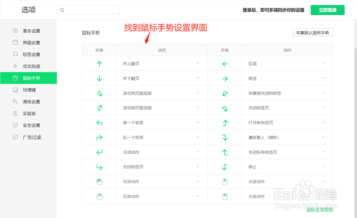Image resolution: width=357 pixels, height=218 pixels.
Task: Click the mouse icon beside 鼠标手势
Action: click(15, 78)
